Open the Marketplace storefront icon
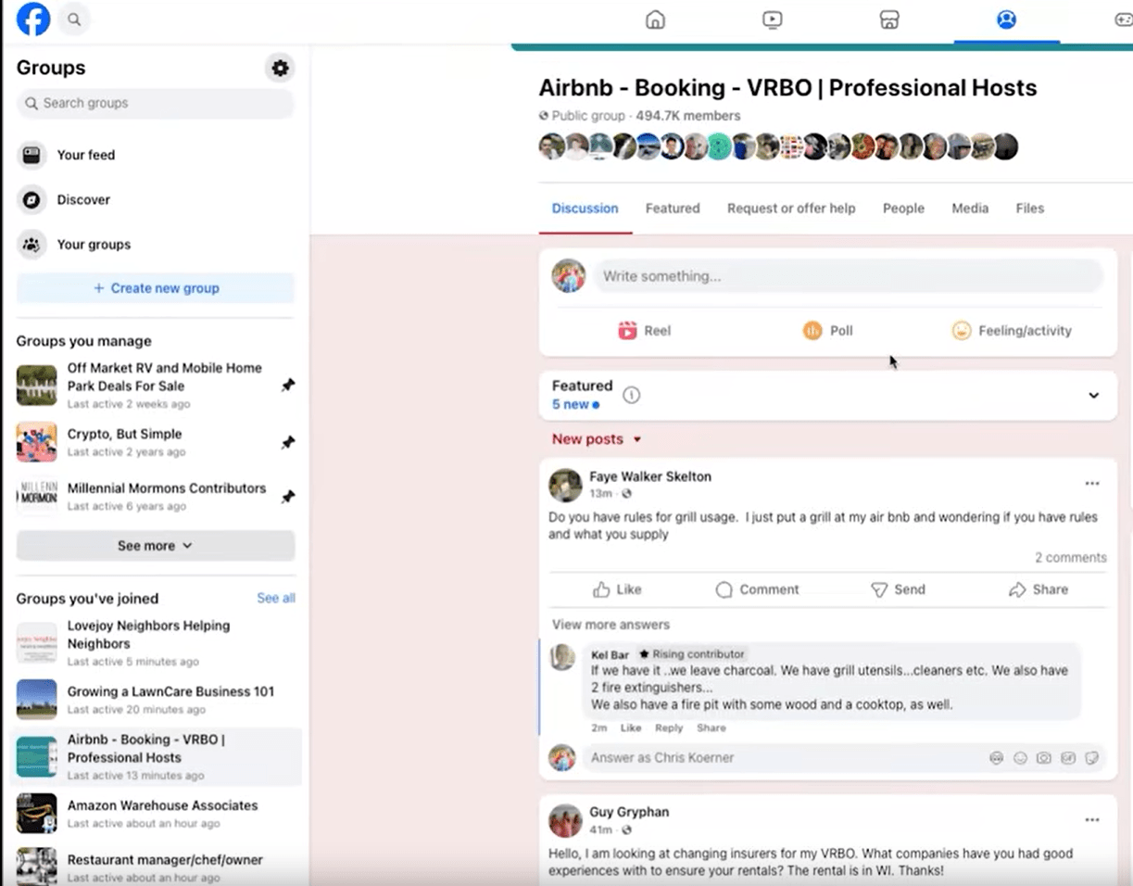1133x886 pixels. (888, 19)
